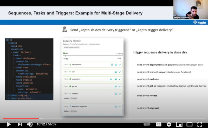The image size is (208, 128).
Task: Click 'deploymentstrategy: direct' in the YAML
Action: pyautogui.click(x=34, y=65)
